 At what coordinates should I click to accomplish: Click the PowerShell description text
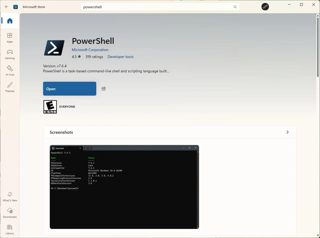[106, 71]
